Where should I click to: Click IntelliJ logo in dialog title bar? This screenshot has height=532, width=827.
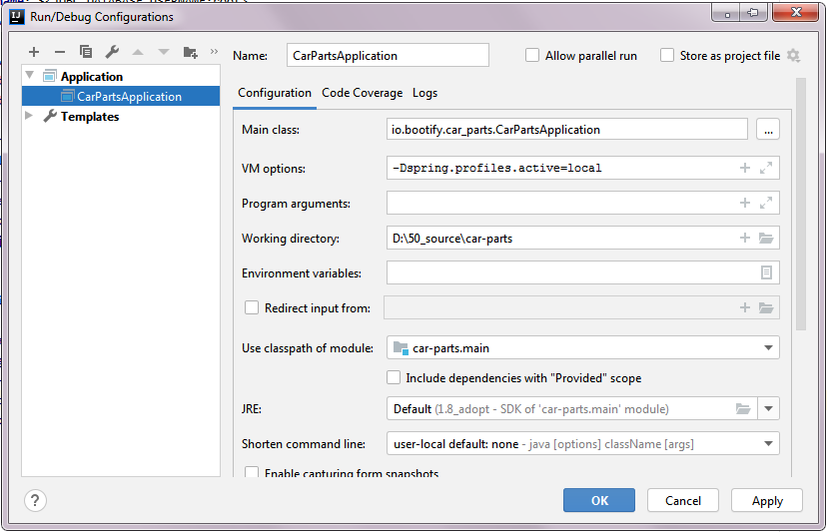pos(17,17)
